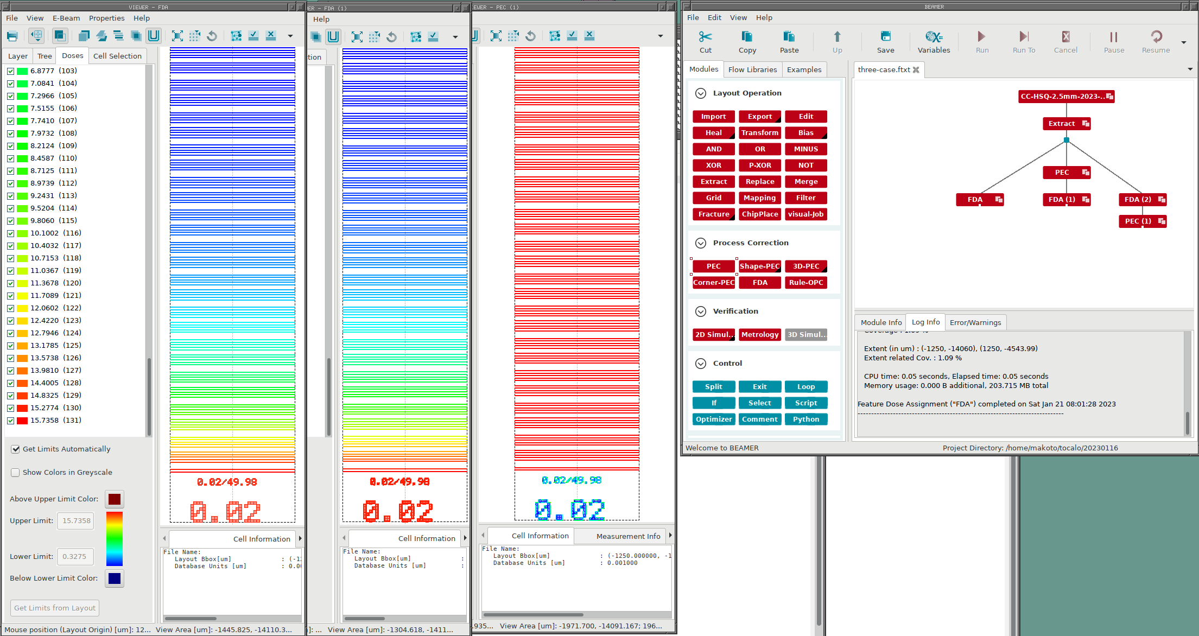The image size is (1199, 636).
Task: Click zoom-to-fit icon in FDA viewer toolbar
Action: pos(177,36)
